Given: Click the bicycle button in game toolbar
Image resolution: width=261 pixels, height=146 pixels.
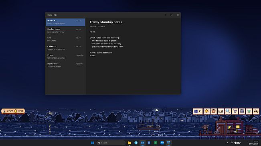Looking at the screenshot, I should (x=256, y=111).
